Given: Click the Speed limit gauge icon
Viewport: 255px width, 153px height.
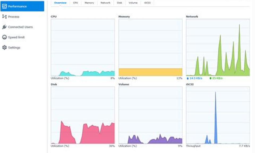Looking at the screenshot, I should (x=5, y=37).
